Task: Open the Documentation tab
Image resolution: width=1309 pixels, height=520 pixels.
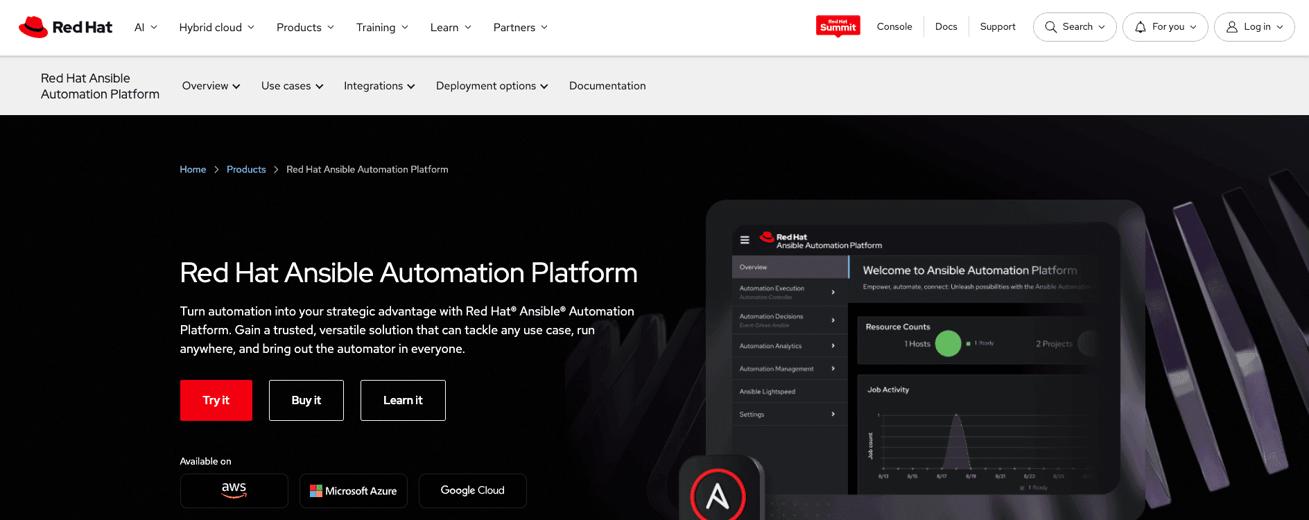Action: [x=607, y=86]
